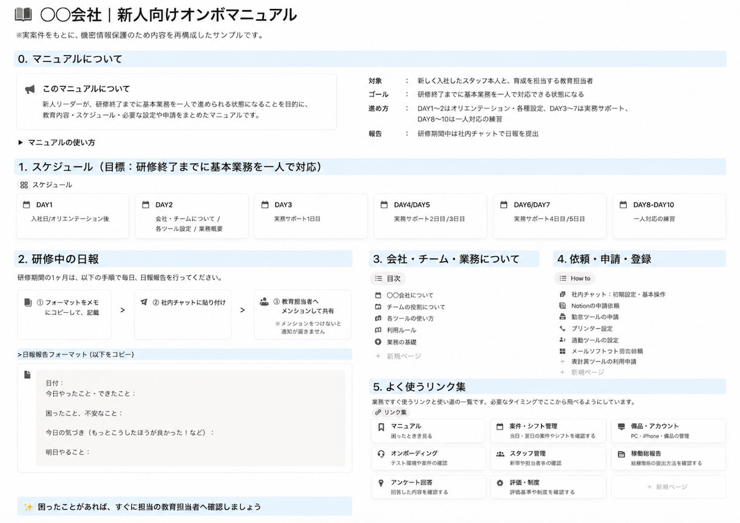Click the 日報報告フォーマット (以下をコピー) label
This screenshot has width=740, height=523.
pos(77,355)
